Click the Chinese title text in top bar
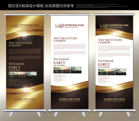 41,6
